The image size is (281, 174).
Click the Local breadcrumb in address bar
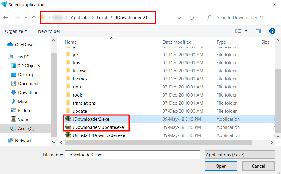[102, 18]
